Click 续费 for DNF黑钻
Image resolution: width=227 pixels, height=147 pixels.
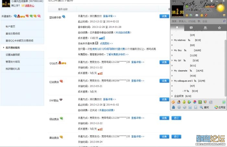click(x=164, y=99)
